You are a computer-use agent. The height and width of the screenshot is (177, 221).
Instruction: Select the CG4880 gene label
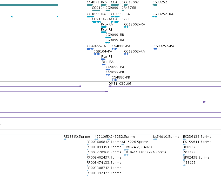tap(117, 2)
